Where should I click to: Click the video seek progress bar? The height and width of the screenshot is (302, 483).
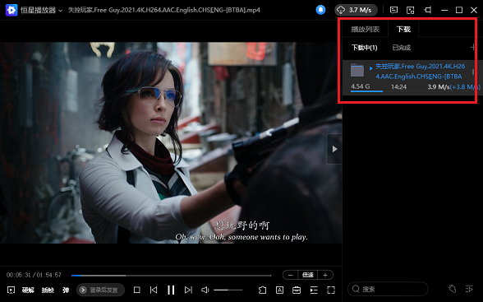(x=171, y=276)
